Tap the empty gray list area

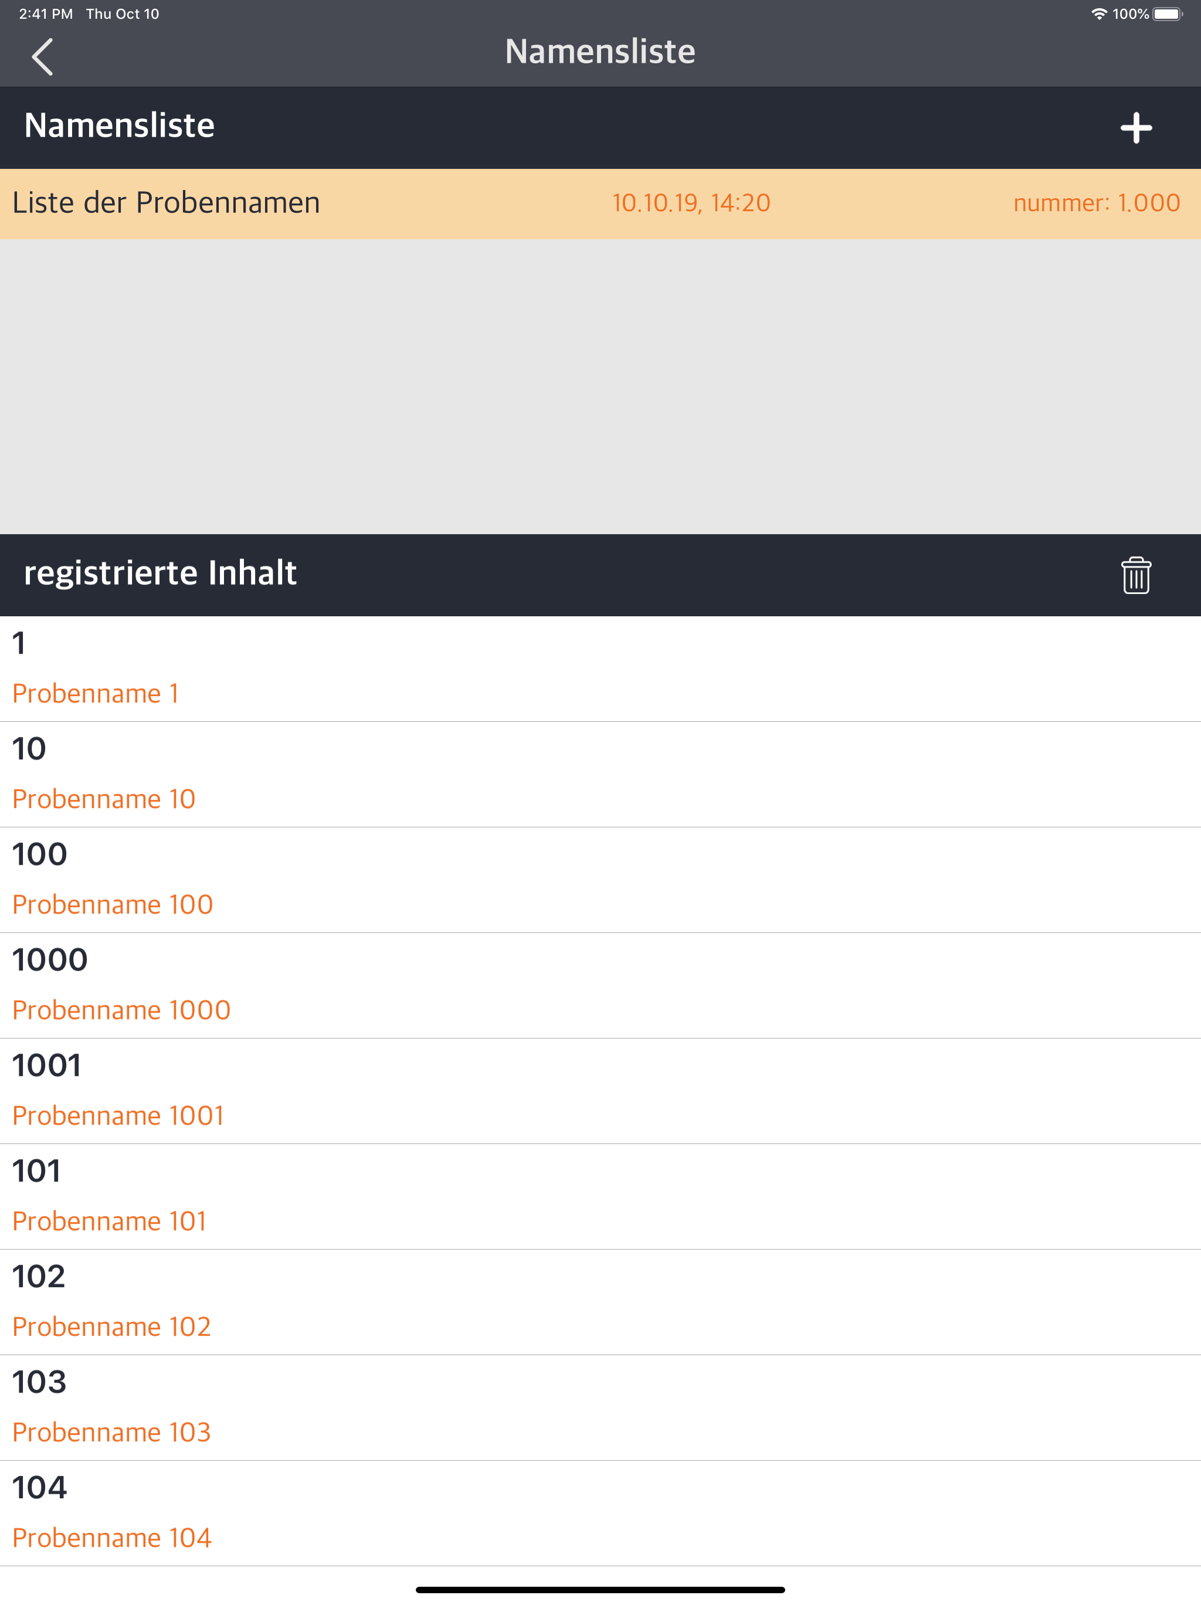pos(600,386)
